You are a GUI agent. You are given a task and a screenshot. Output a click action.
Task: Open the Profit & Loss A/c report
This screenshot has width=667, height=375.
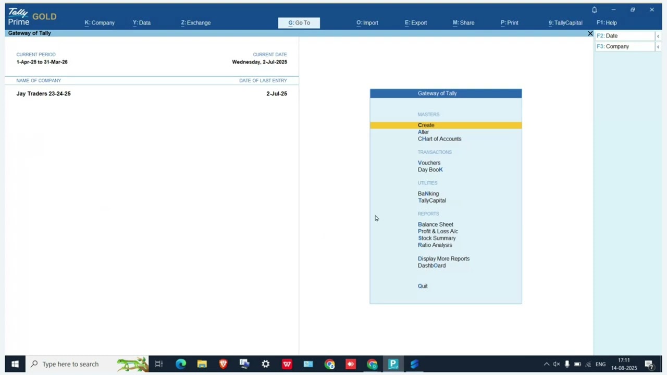click(438, 231)
